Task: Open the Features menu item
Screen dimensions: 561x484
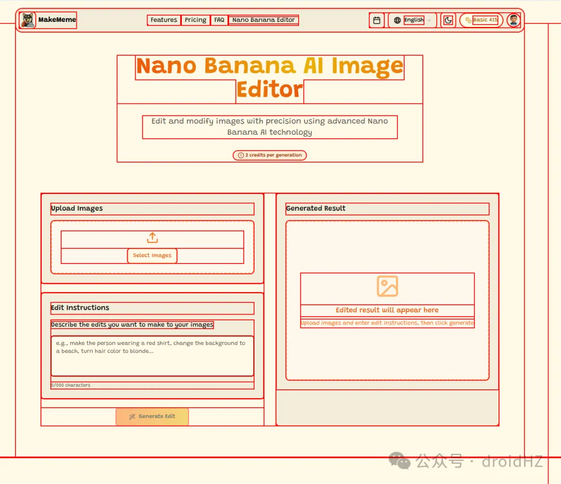Action: point(164,20)
